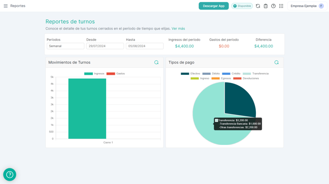Open the apps grid icon
This screenshot has height=184, width=329.
tap(281, 6)
